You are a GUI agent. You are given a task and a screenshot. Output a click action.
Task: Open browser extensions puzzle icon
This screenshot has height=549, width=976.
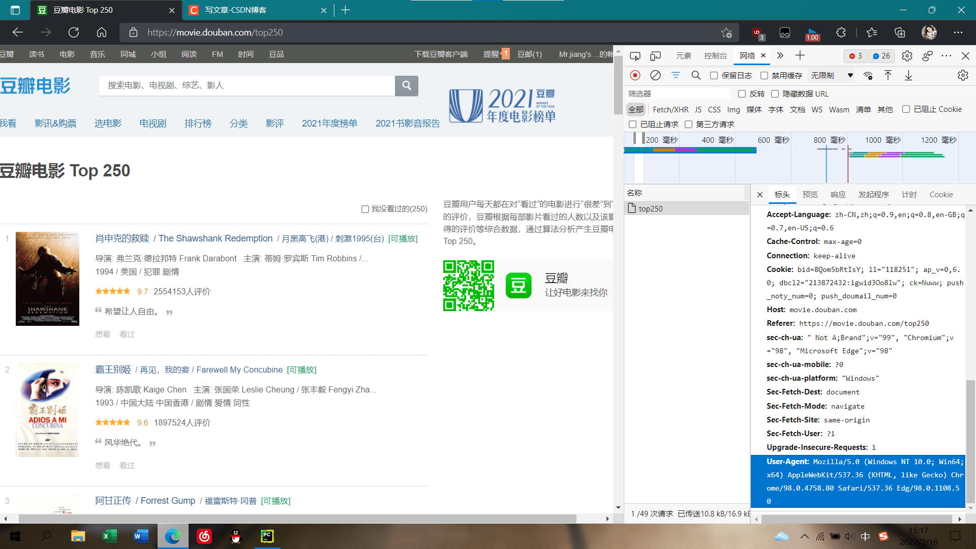coord(841,33)
